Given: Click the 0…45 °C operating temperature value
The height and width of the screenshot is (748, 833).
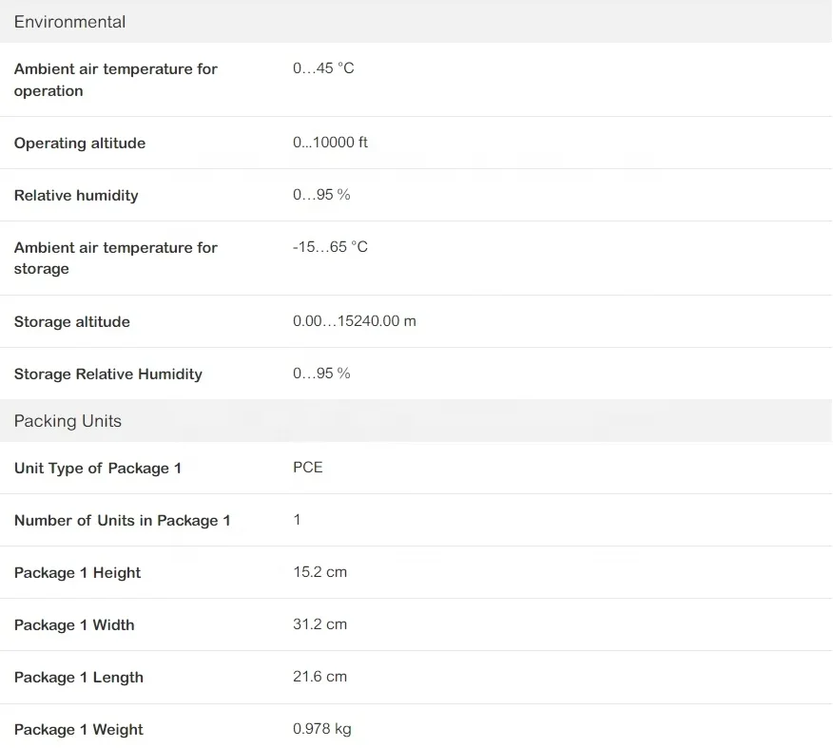Looking at the screenshot, I should coord(323,67).
